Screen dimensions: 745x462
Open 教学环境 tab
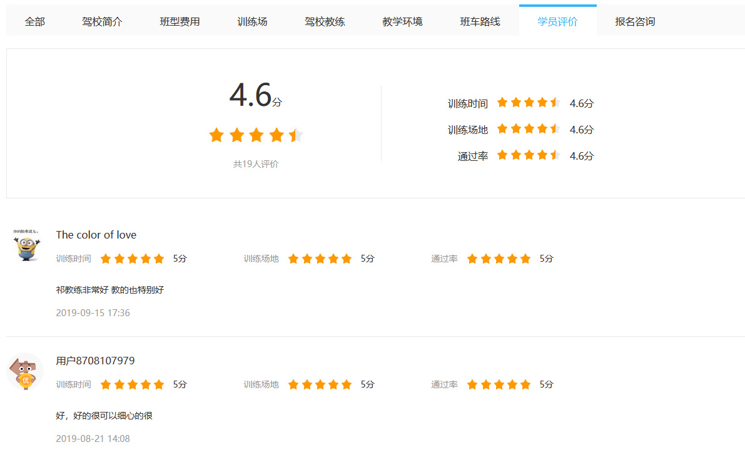click(402, 22)
